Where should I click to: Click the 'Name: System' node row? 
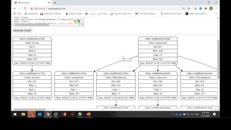coord(32,43)
